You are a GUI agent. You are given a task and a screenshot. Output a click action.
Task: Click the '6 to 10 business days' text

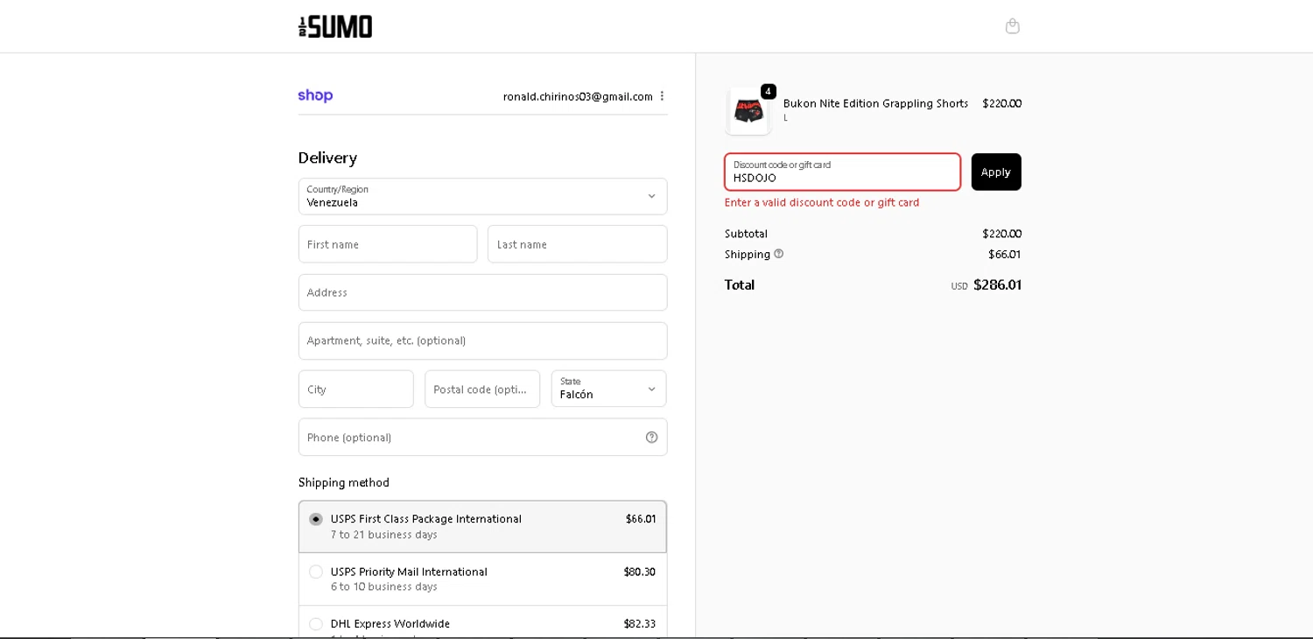pyautogui.click(x=384, y=586)
